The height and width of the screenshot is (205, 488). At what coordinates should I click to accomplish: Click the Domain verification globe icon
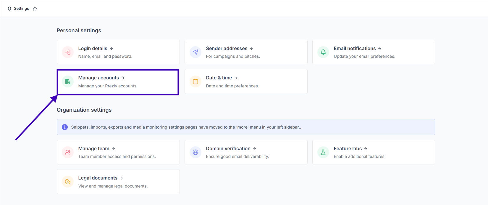pos(195,152)
